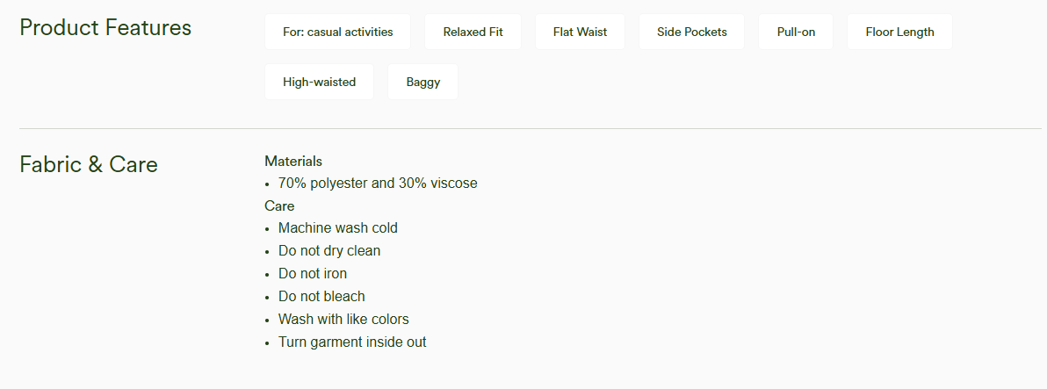Click the Pull-on feature tag
Image resolution: width=1047 pixels, height=389 pixels.
[x=796, y=32]
